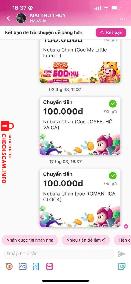Tap the partially visible third quick reply chip
131x284 pixels.
point(123,240)
